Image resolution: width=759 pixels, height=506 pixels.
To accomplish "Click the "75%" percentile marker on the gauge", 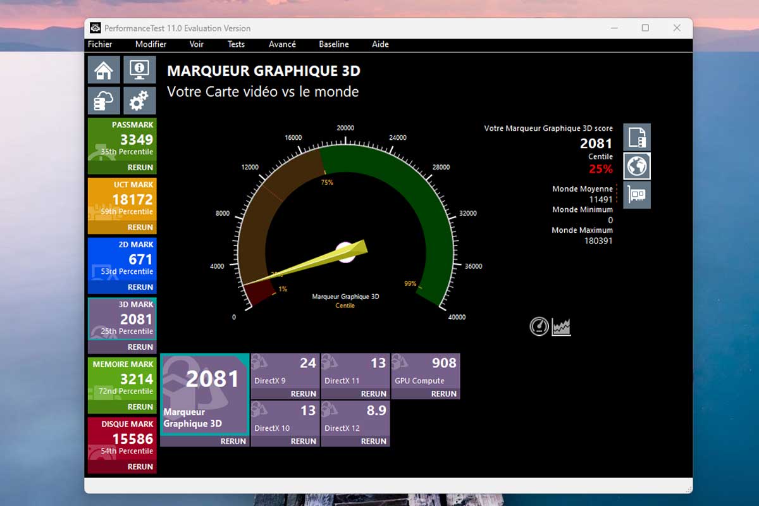I will coord(327,182).
